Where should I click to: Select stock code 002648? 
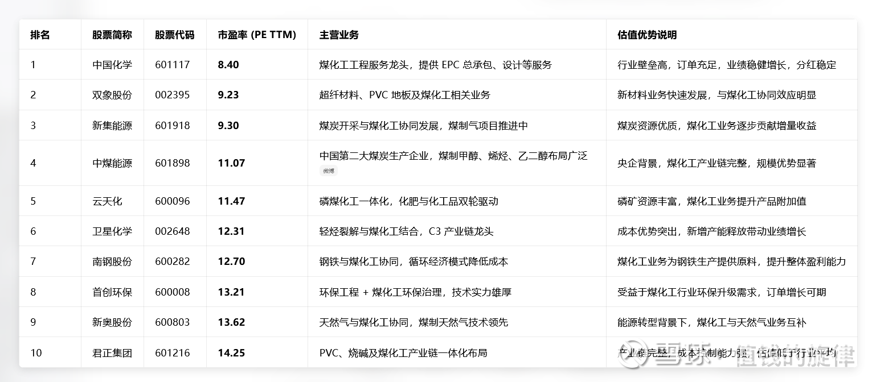(x=172, y=231)
